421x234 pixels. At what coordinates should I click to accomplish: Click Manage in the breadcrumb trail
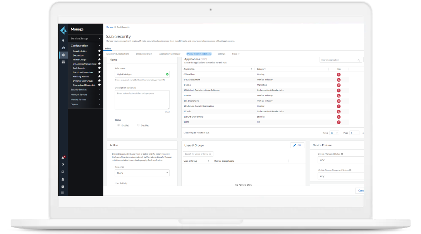point(109,27)
